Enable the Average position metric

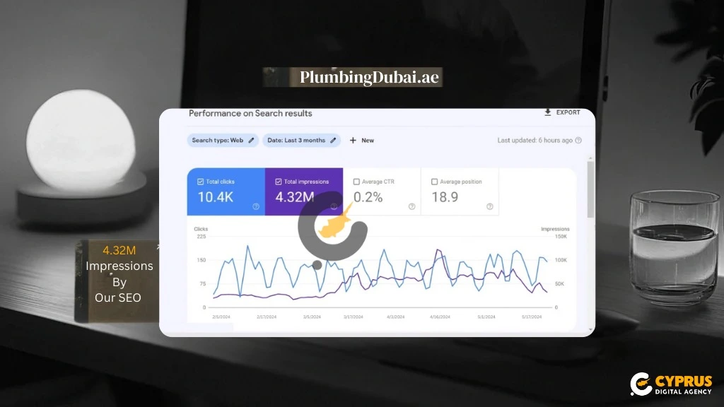(435, 181)
